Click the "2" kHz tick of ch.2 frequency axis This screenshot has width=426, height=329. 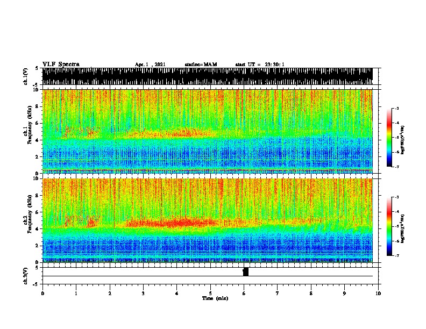[38, 246]
